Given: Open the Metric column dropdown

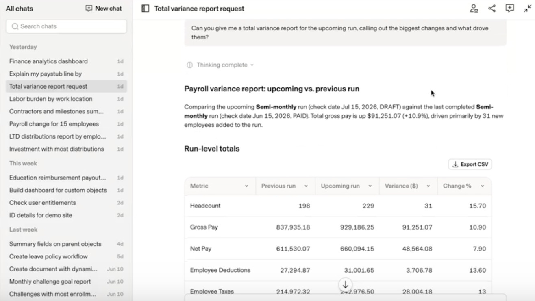Looking at the screenshot, I should 246,186.
